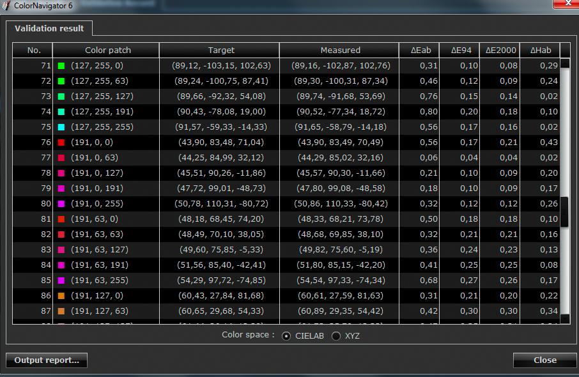Select color patch text (191, 63, 191)
579x377 pixels.
100,265
